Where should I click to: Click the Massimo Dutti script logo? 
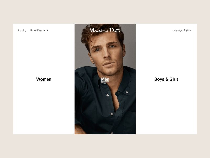tap(105, 30)
